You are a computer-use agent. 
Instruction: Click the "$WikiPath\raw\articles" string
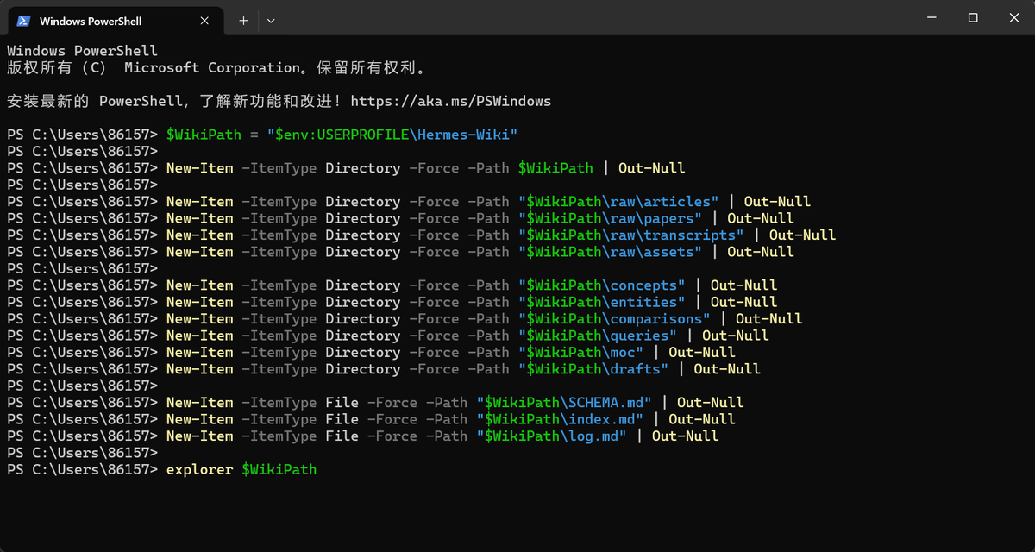coord(618,202)
